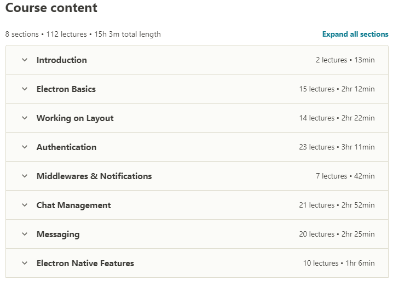Click Introduction's 2 lectures 13min text
393x281 pixels.
point(345,60)
